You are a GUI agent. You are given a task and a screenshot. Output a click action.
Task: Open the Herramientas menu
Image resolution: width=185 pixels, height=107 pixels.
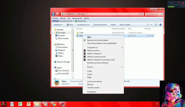[77, 18]
